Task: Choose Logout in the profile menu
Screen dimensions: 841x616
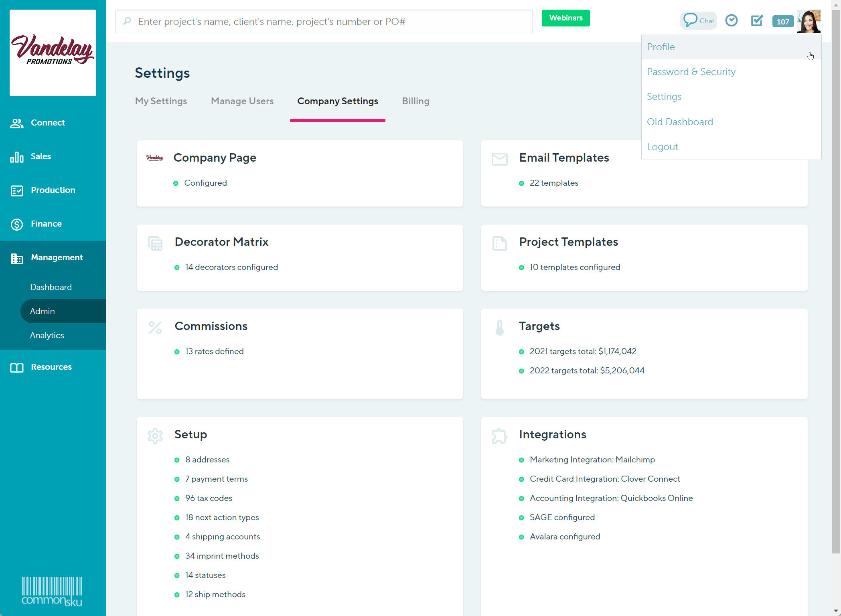Action: (662, 147)
